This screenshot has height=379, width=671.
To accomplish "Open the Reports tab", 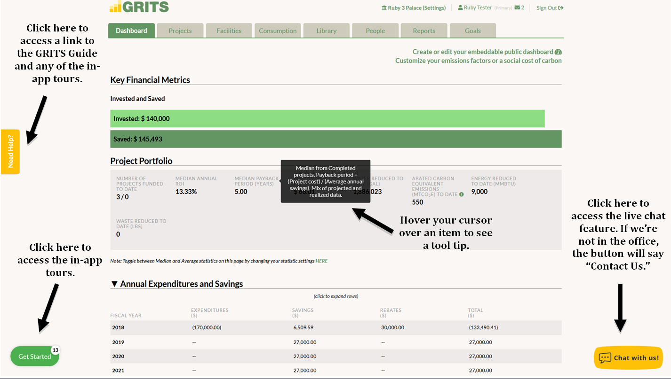I will [x=424, y=31].
